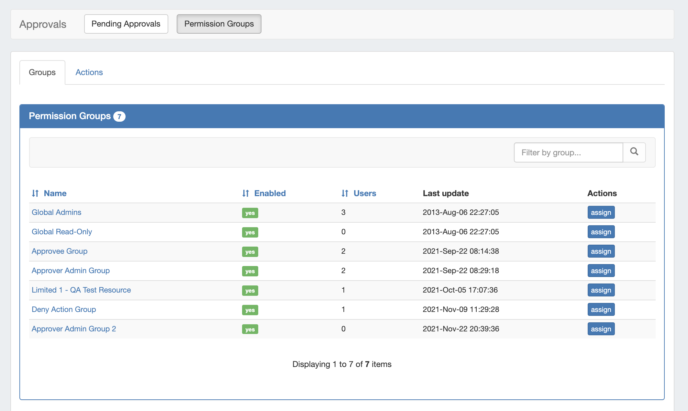Click sort arrows icon beside Enabled
Screen dimensions: 688x411
point(246,193)
